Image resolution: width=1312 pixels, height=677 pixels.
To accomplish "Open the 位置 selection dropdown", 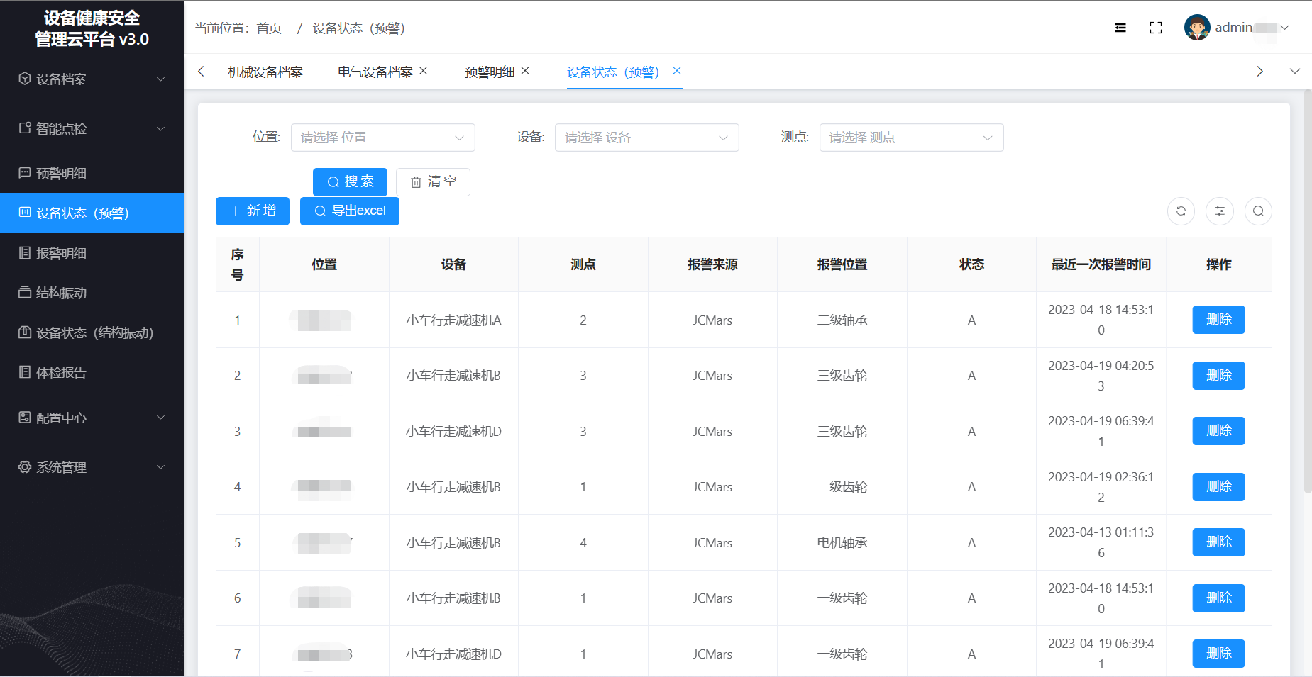I will tap(382, 138).
